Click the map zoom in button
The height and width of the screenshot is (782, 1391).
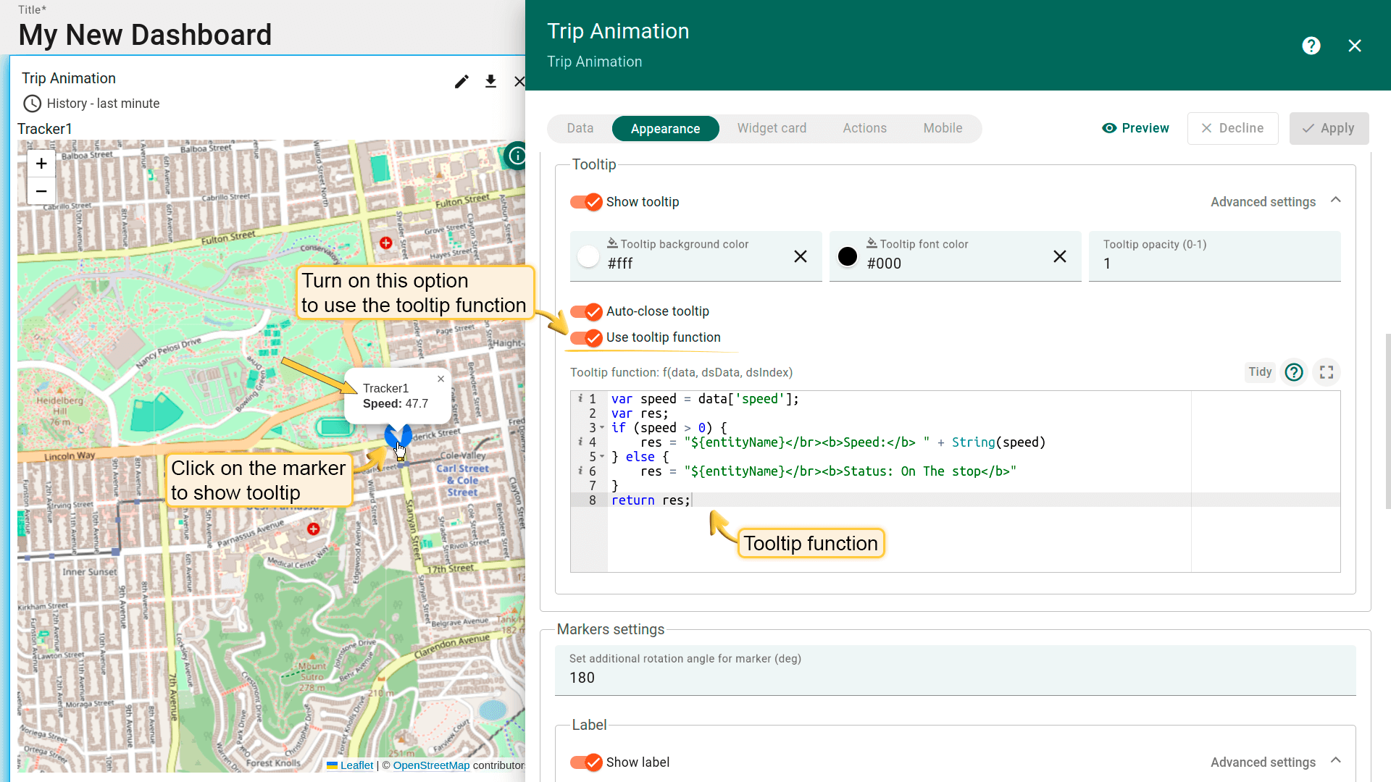[x=41, y=164]
